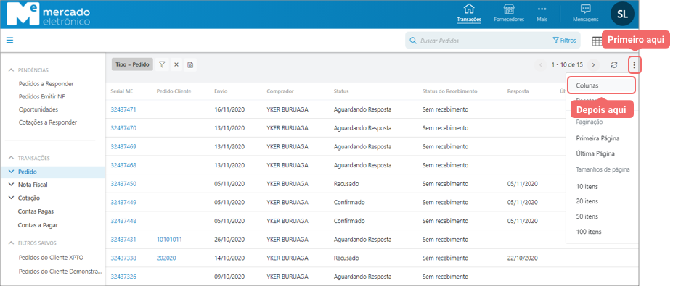The height and width of the screenshot is (286, 673).
Task: Open client order 10101011
Action: [170, 240]
